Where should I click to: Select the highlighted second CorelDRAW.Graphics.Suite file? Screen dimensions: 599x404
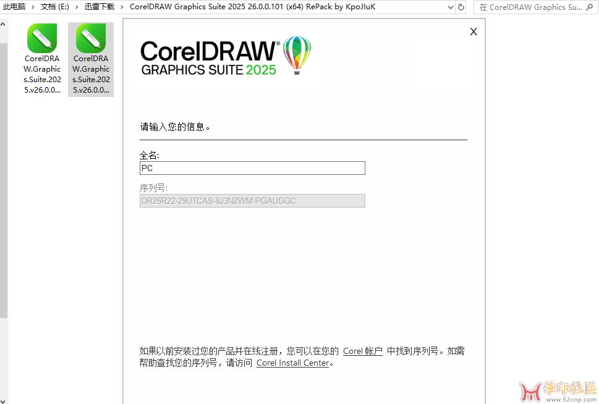point(91,59)
